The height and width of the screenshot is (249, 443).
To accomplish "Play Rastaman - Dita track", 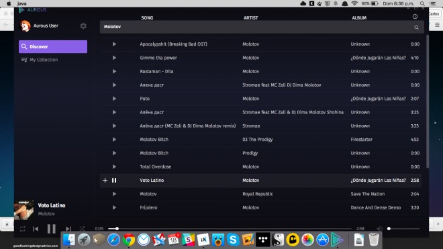I will (x=114, y=71).
